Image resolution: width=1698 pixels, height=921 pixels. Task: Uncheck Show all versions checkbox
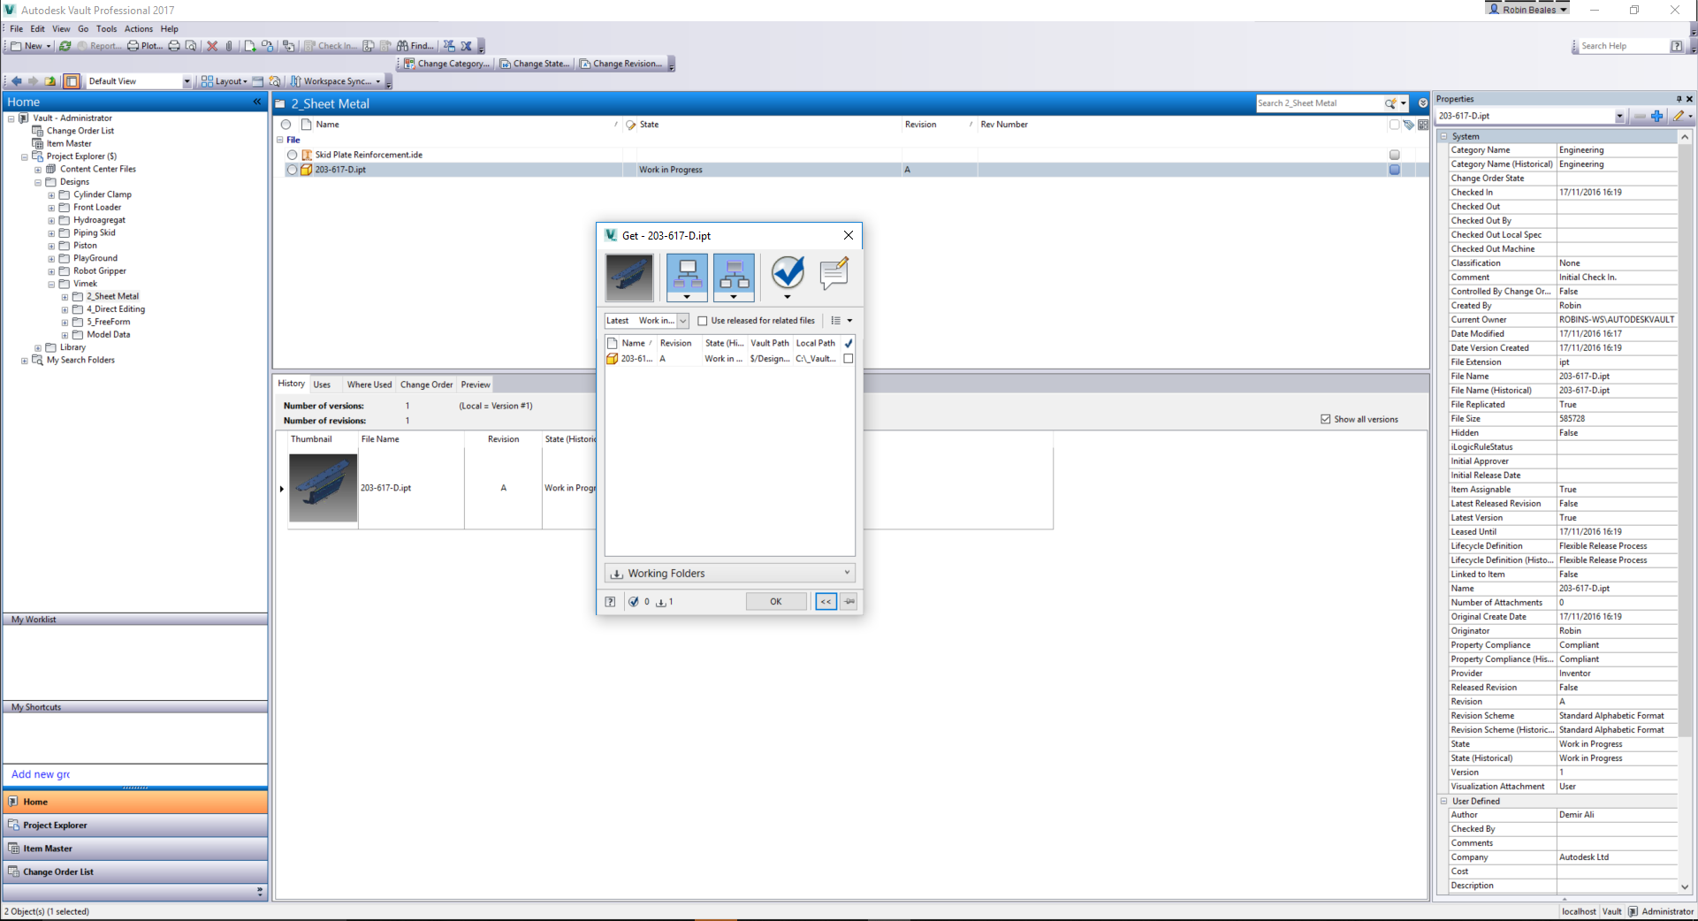[x=1325, y=419]
